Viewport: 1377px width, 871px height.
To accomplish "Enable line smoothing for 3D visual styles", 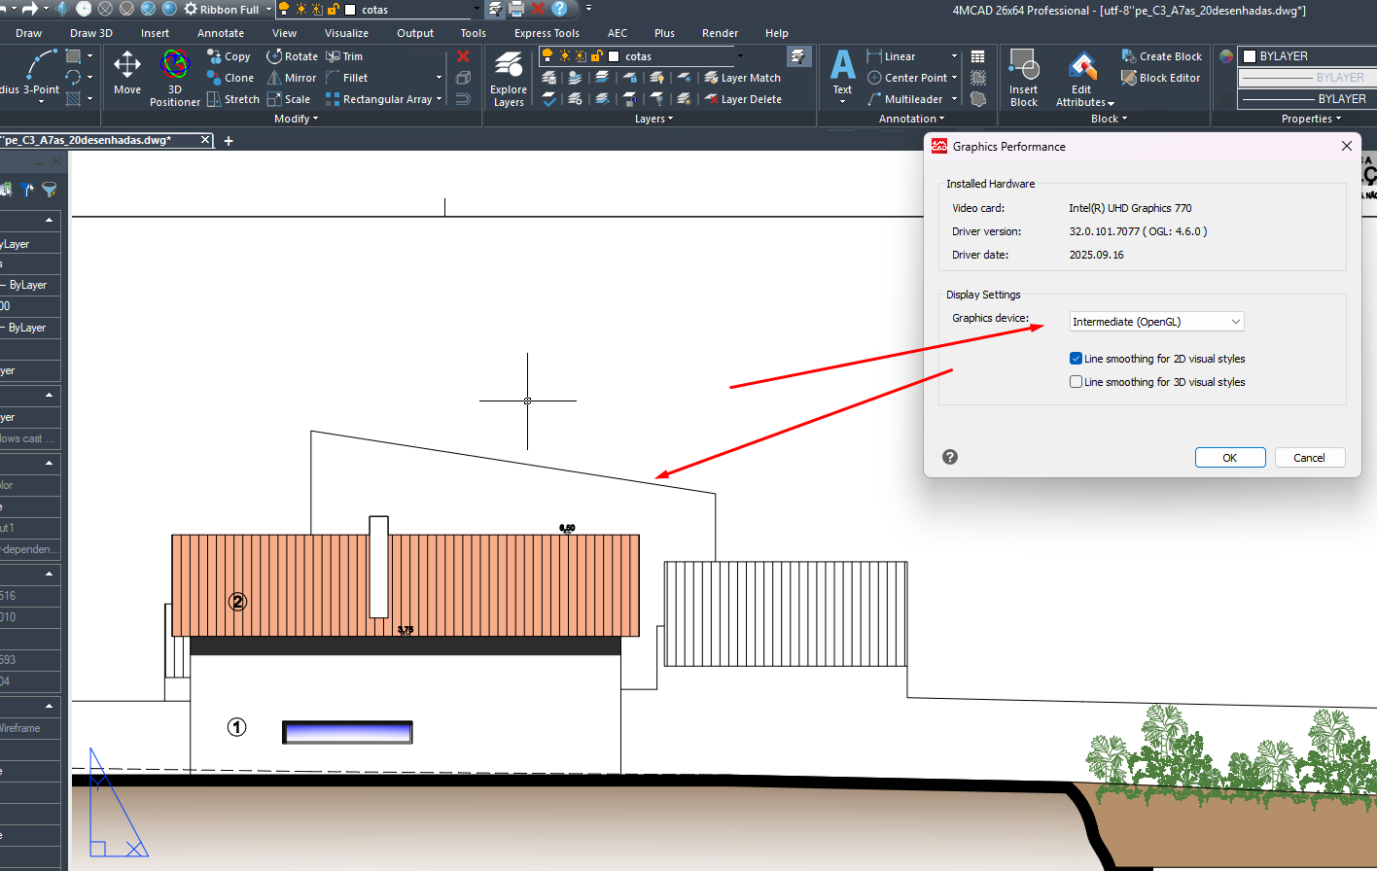I will [x=1076, y=382].
